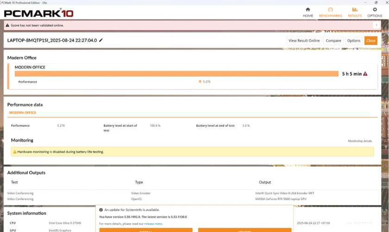Screen dimensions: 389x232
Task: Click the Output column header
Action: [x=265, y=182]
